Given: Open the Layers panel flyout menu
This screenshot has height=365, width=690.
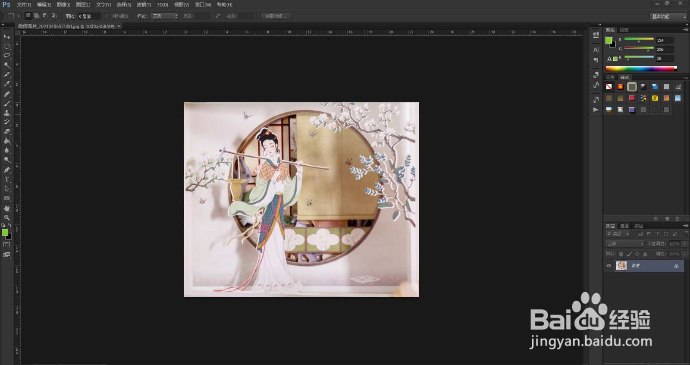Looking at the screenshot, I should click(686, 226).
